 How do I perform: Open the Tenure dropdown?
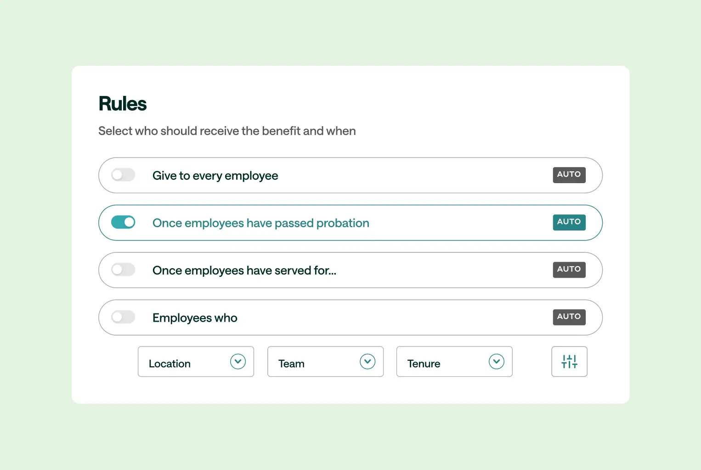454,362
